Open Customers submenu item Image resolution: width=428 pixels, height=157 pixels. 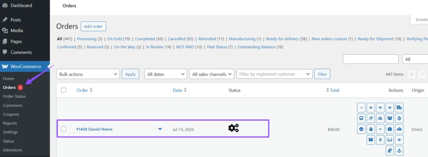pyautogui.click(x=13, y=105)
